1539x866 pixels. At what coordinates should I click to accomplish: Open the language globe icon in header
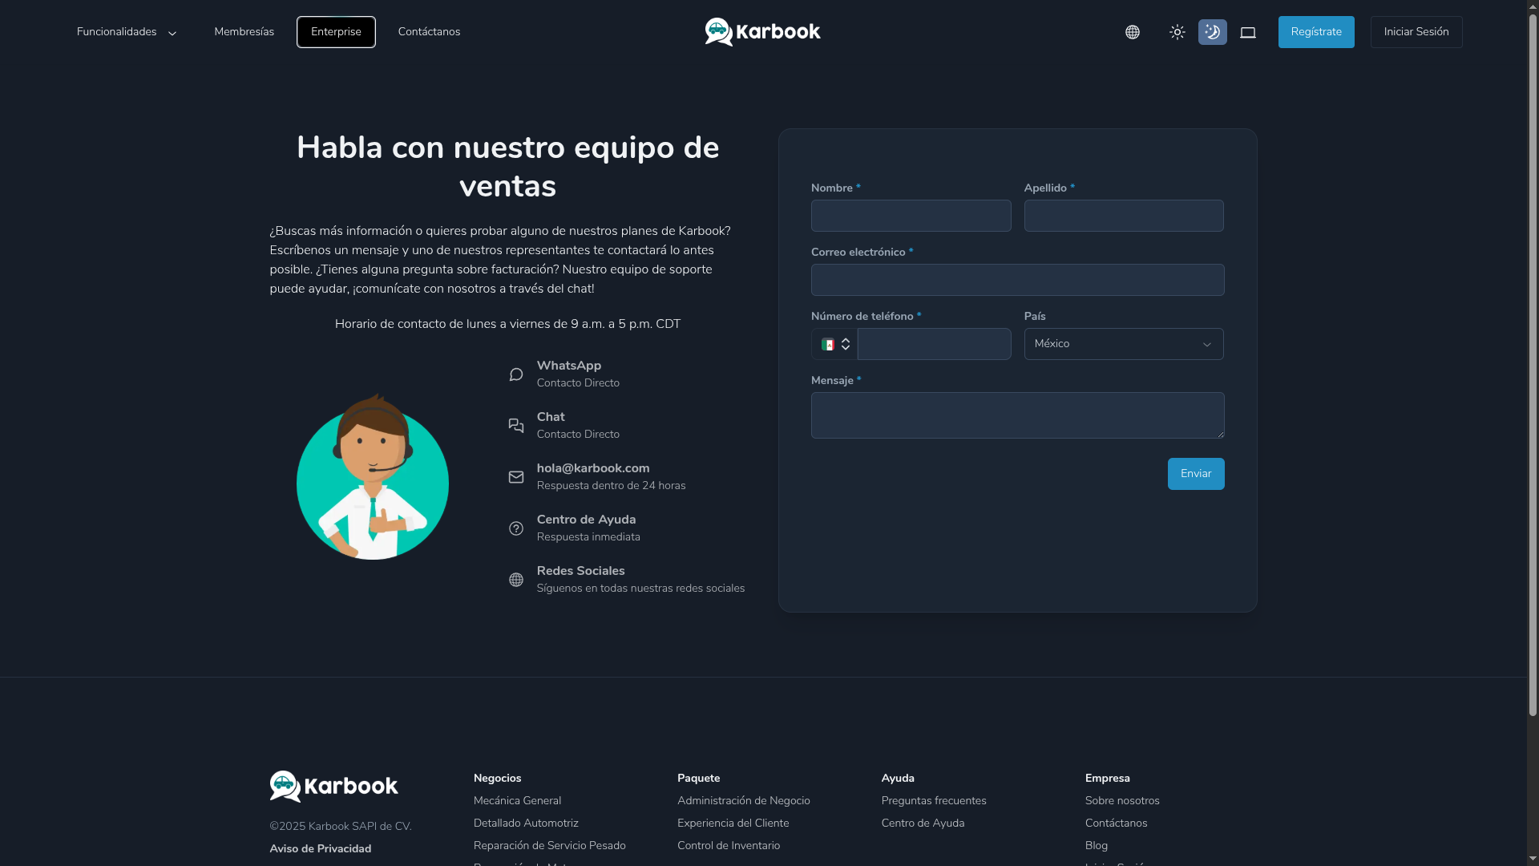click(1132, 32)
